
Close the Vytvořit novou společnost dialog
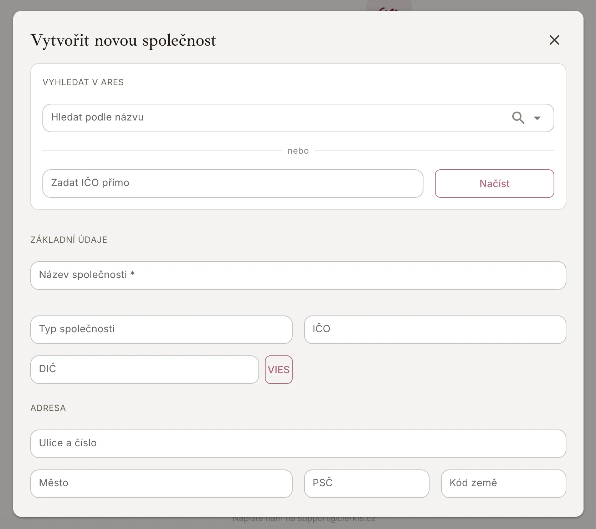(554, 40)
